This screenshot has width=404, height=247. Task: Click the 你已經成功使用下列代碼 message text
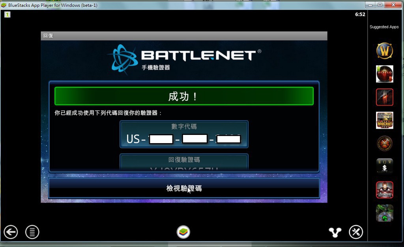point(108,113)
